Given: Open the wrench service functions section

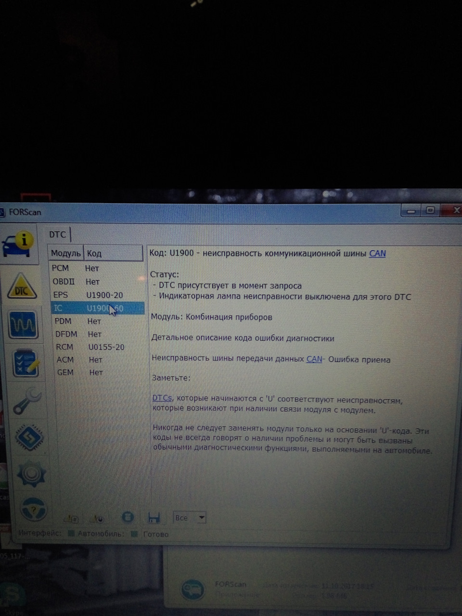Looking at the screenshot, I should (27, 400).
